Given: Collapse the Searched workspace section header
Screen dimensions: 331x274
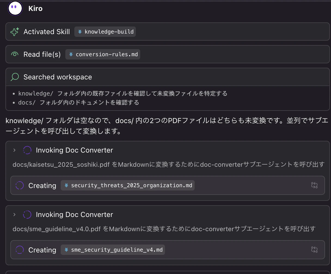Looking at the screenshot, I should tap(168, 77).
